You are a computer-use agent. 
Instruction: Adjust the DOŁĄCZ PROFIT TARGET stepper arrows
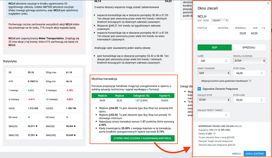point(226,115)
